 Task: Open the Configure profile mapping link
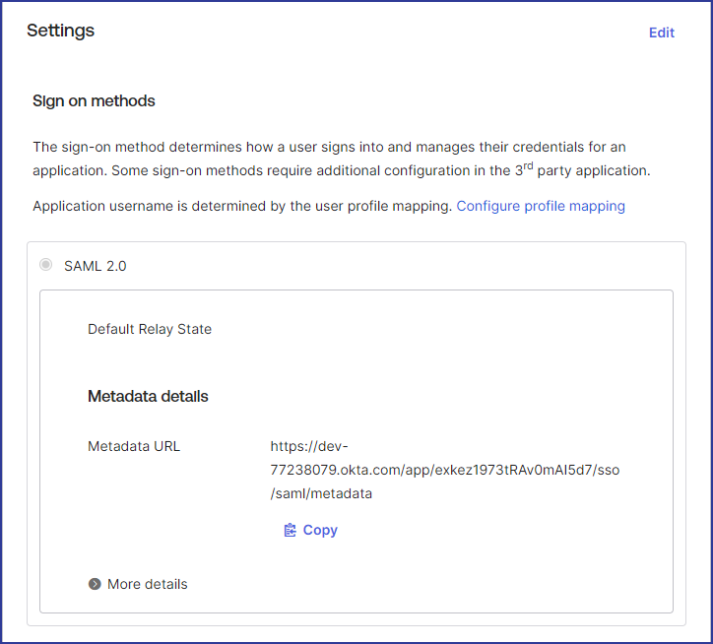[x=541, y=206]
